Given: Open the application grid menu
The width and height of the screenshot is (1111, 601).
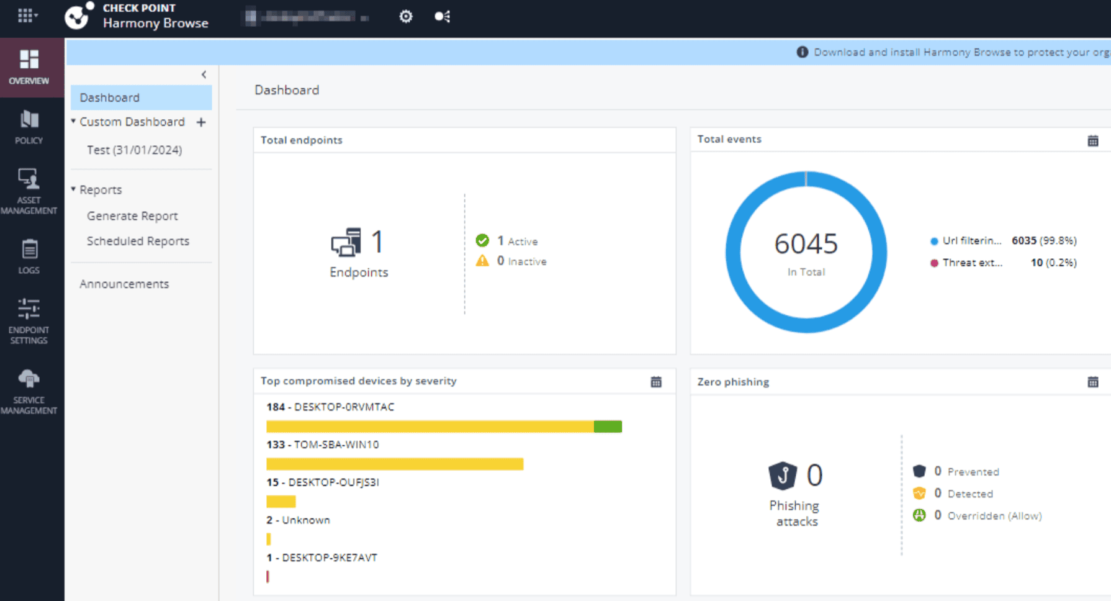Looking at the screenshot, I should [27, 16].
